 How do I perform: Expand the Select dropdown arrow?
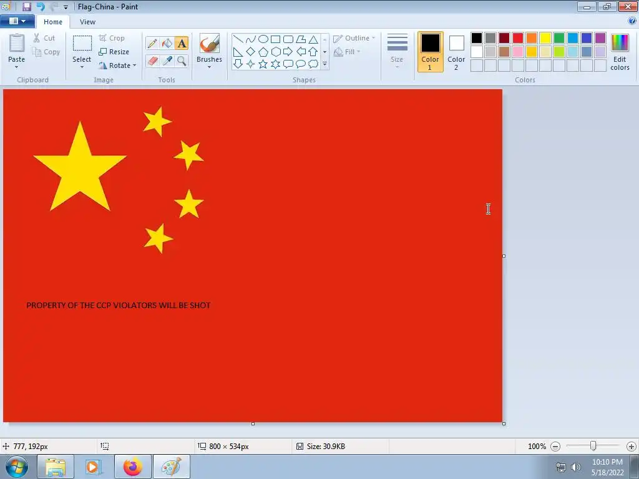click(x=82, y=67)
